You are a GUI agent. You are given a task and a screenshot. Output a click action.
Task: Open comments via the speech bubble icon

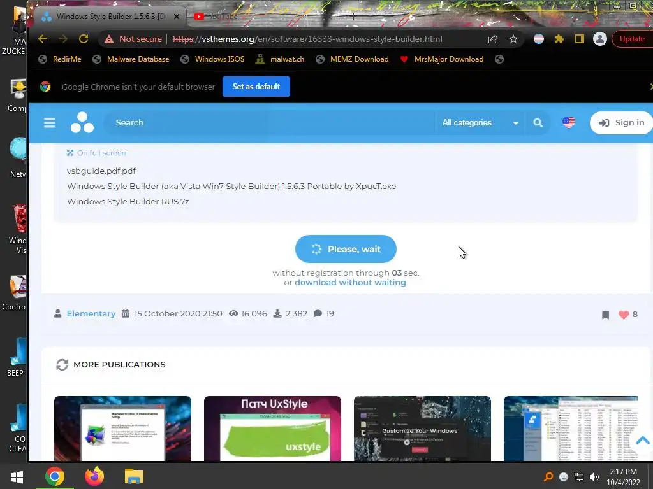tap(318, 313)
